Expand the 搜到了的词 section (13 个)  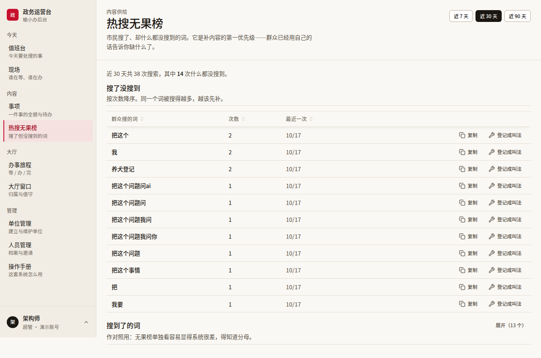[510, 326]
